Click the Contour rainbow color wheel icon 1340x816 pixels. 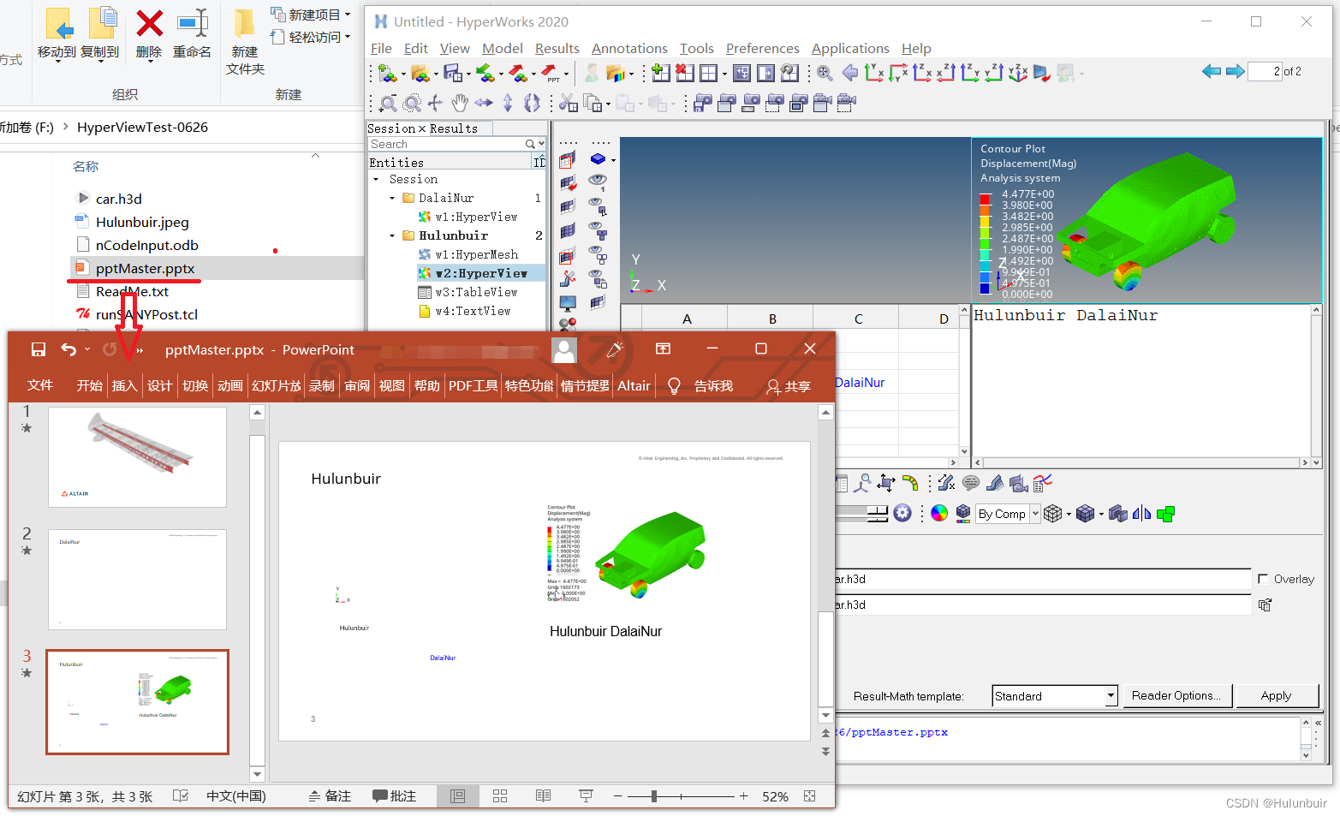click(939, 513)
